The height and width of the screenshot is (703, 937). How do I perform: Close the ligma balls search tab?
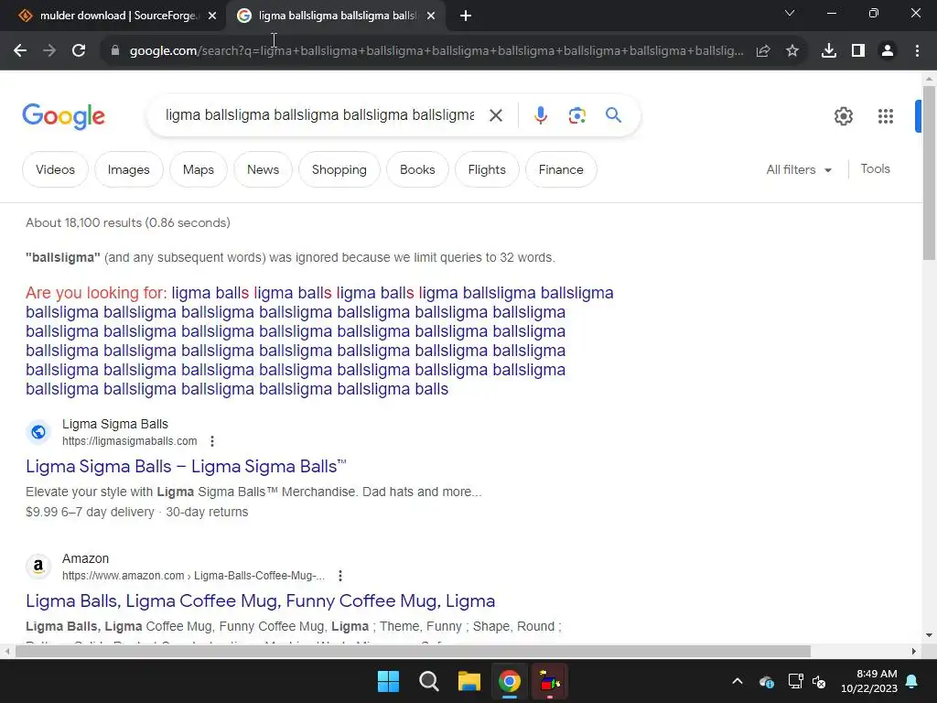pos(431,16)
